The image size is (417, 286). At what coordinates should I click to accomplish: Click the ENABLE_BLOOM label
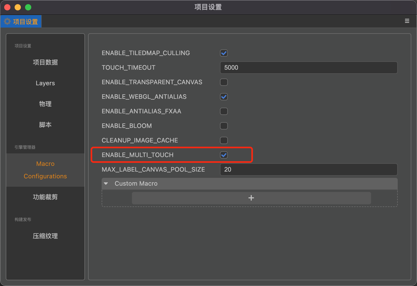click(x=127, y=126)
